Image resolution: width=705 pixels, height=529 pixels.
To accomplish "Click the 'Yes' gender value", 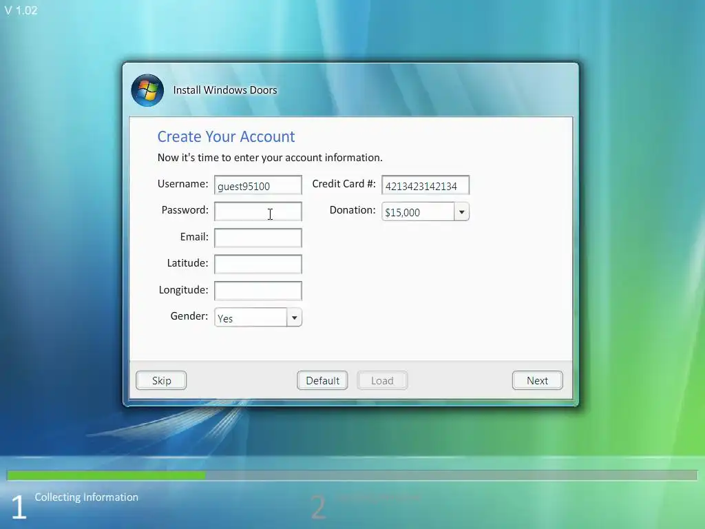I will [225, 318].
